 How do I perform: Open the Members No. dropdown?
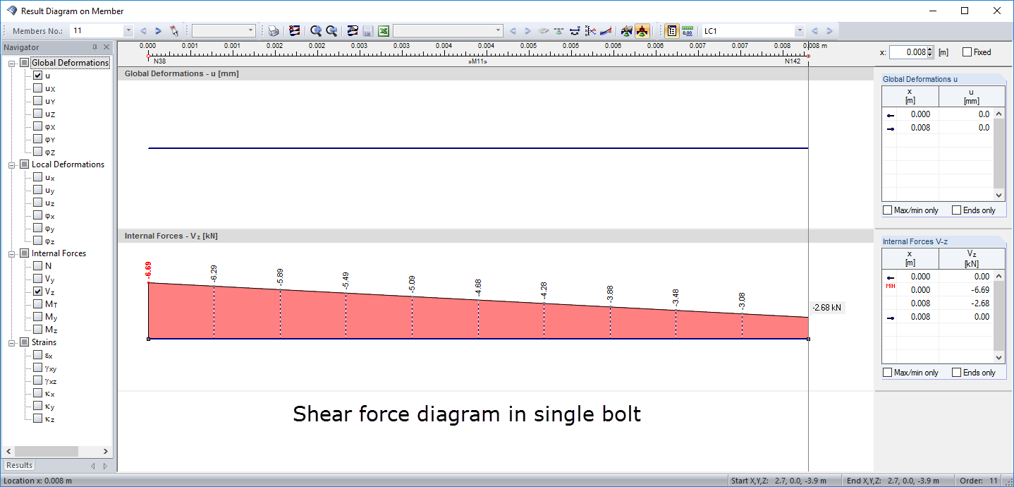pos(128,30)
